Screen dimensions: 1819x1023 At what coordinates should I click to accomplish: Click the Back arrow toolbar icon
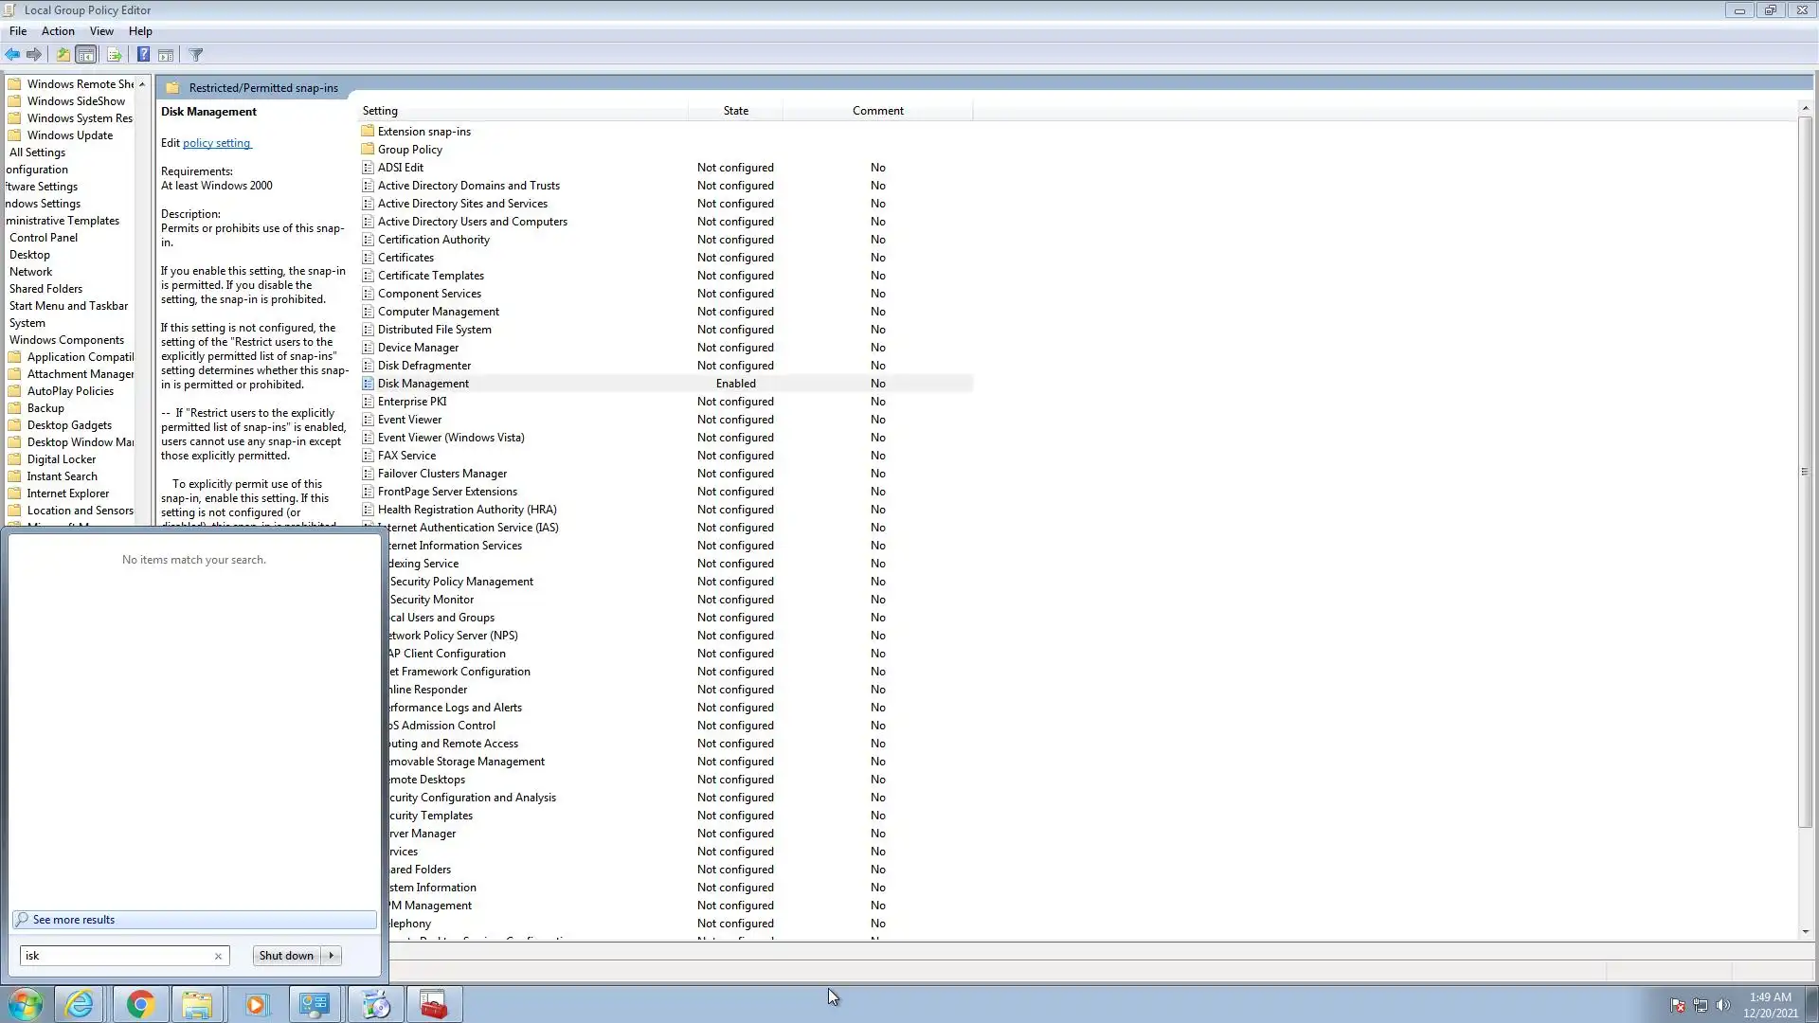click(12, 55)
